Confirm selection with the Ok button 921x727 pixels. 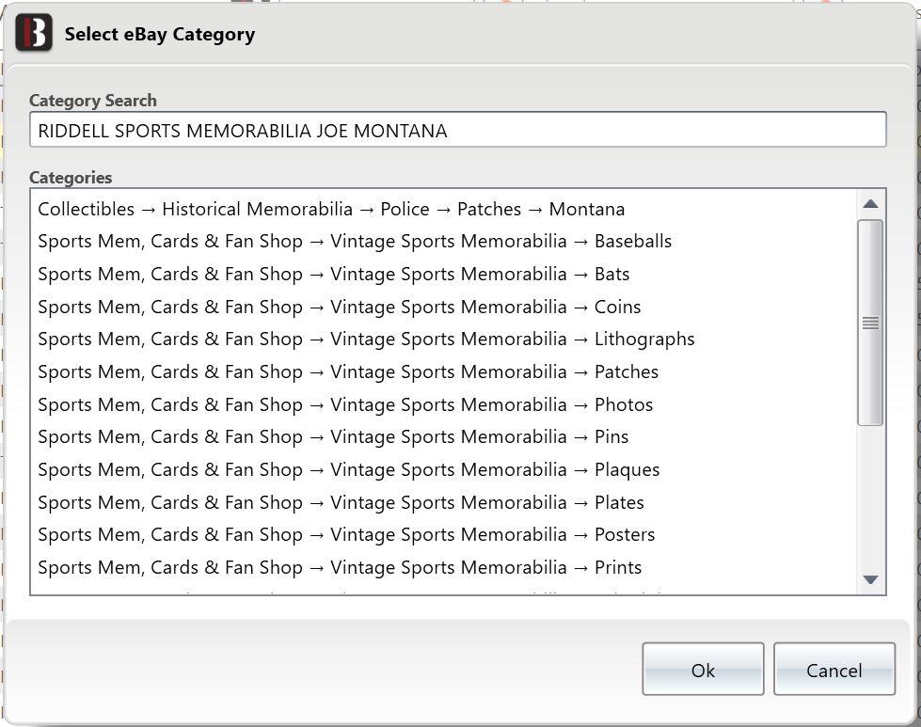[703, 670]
